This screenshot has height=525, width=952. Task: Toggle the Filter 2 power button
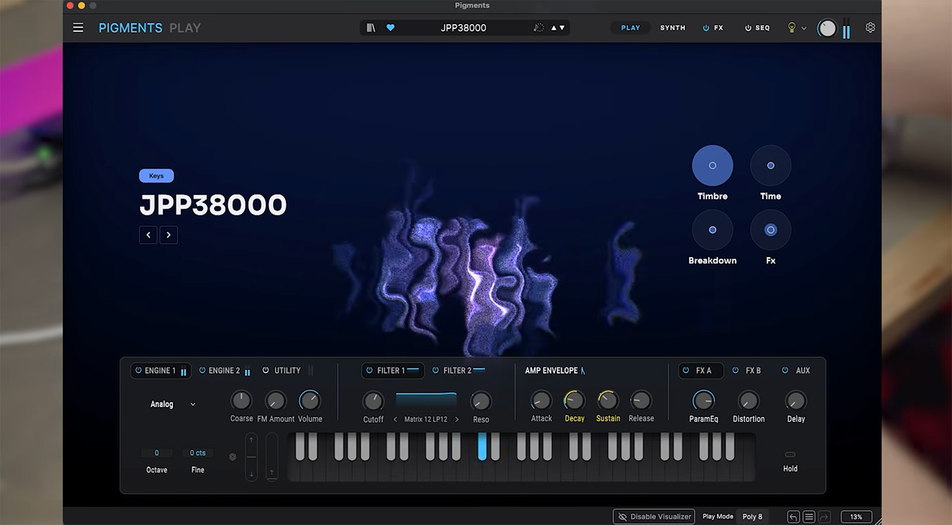click(x=436, y=371)
